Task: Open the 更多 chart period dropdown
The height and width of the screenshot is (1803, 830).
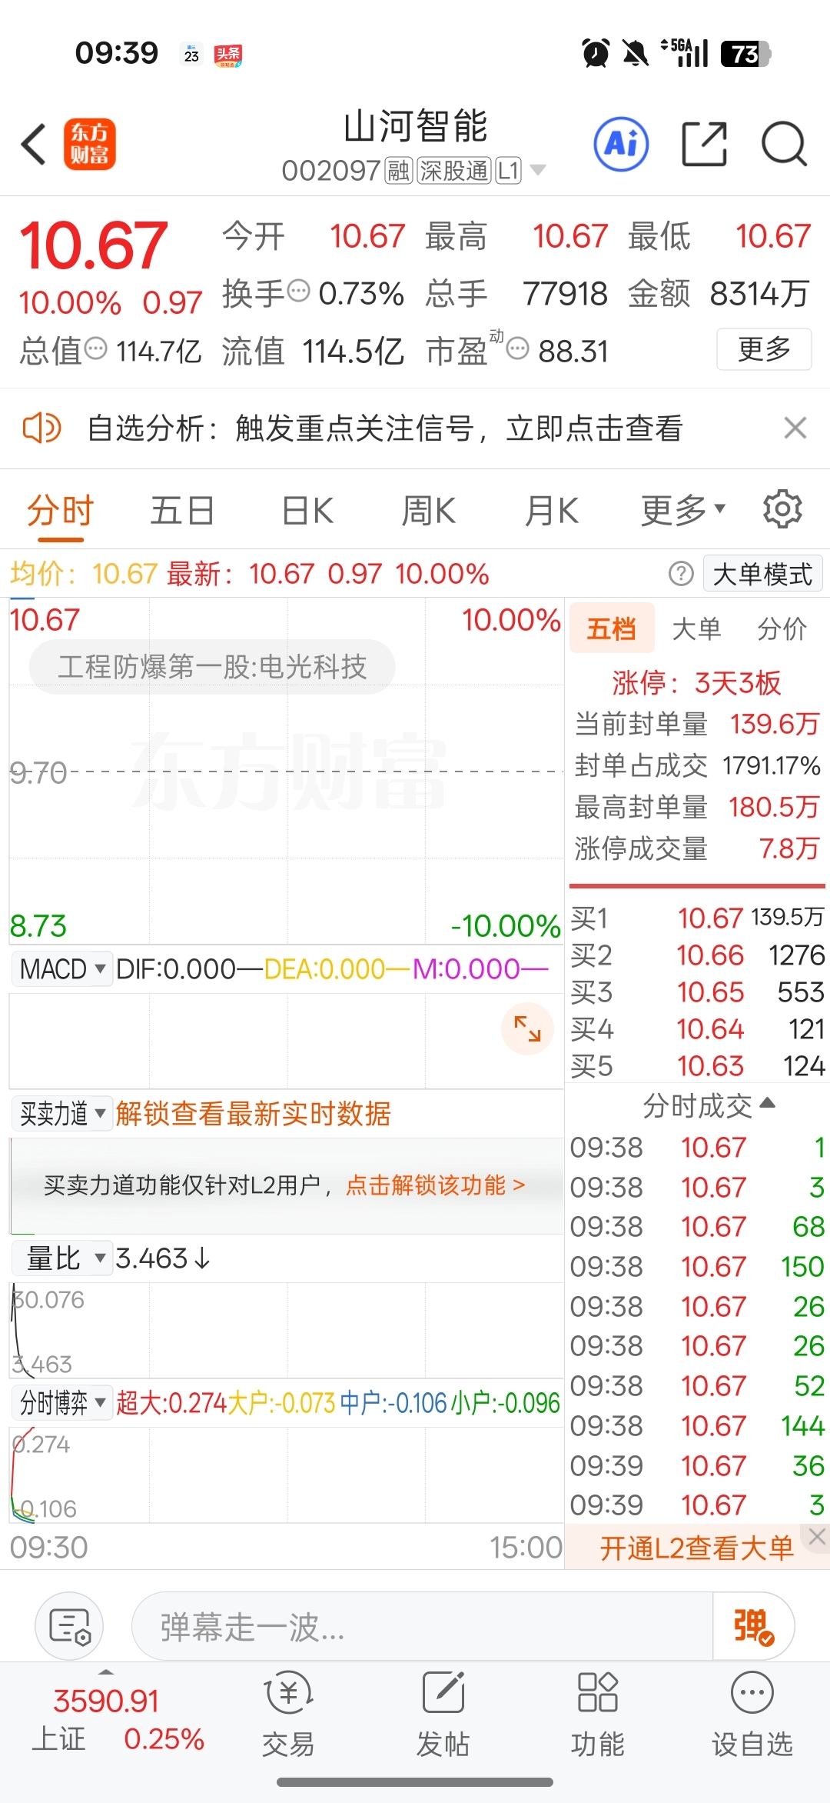Action: pos(683,509)
